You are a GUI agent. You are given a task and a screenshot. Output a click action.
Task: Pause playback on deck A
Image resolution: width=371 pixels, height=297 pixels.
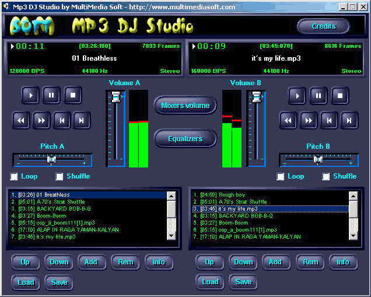pos(51,95)
